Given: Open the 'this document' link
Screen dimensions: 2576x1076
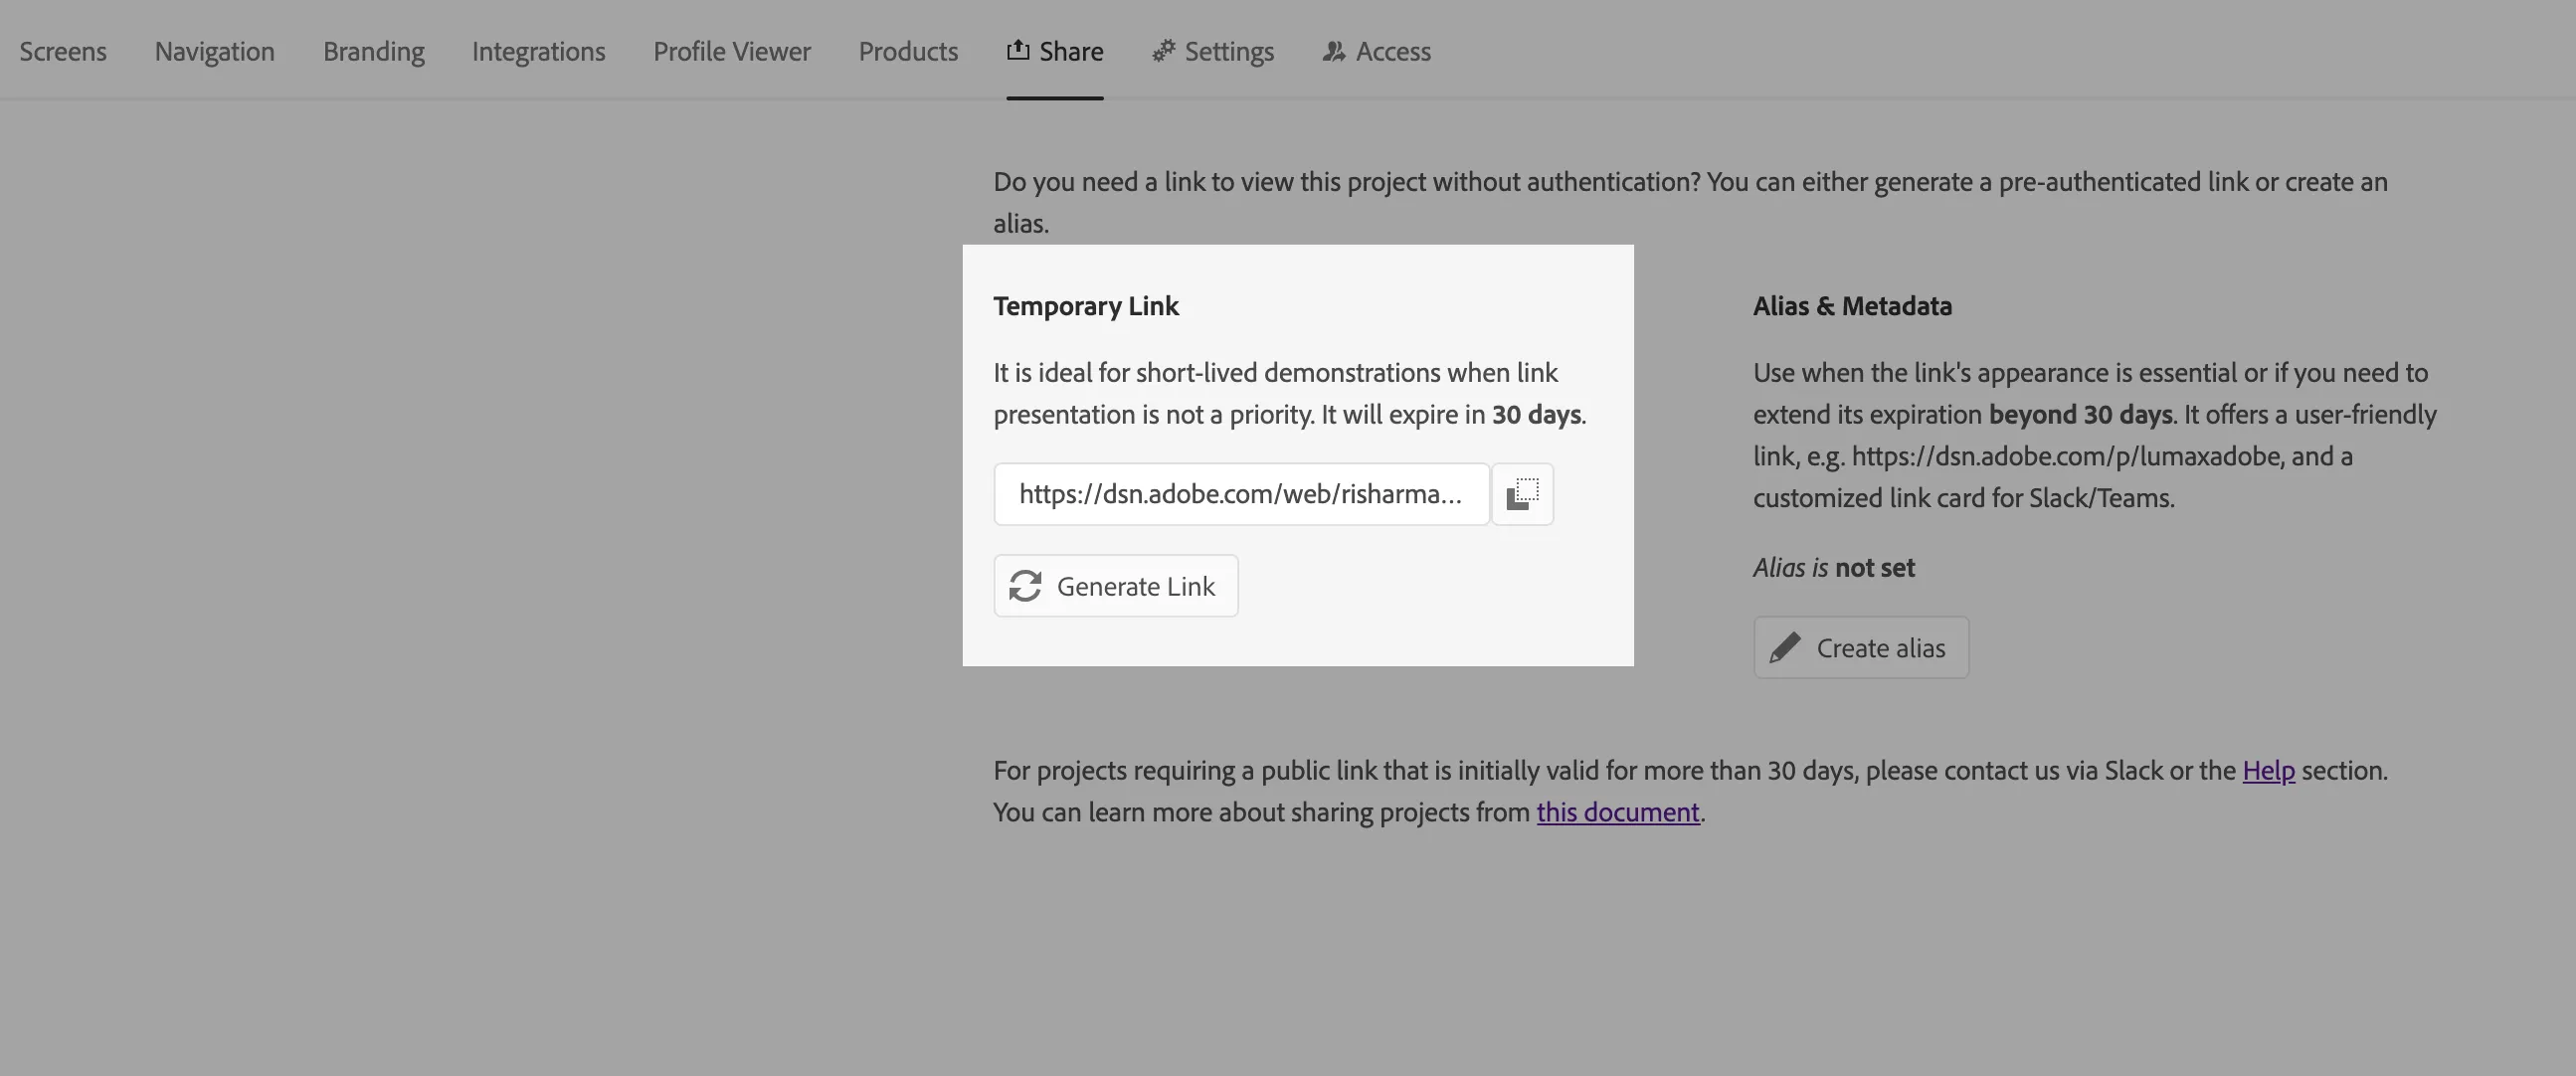Looking at the screenshot, I should [1618, 812].
